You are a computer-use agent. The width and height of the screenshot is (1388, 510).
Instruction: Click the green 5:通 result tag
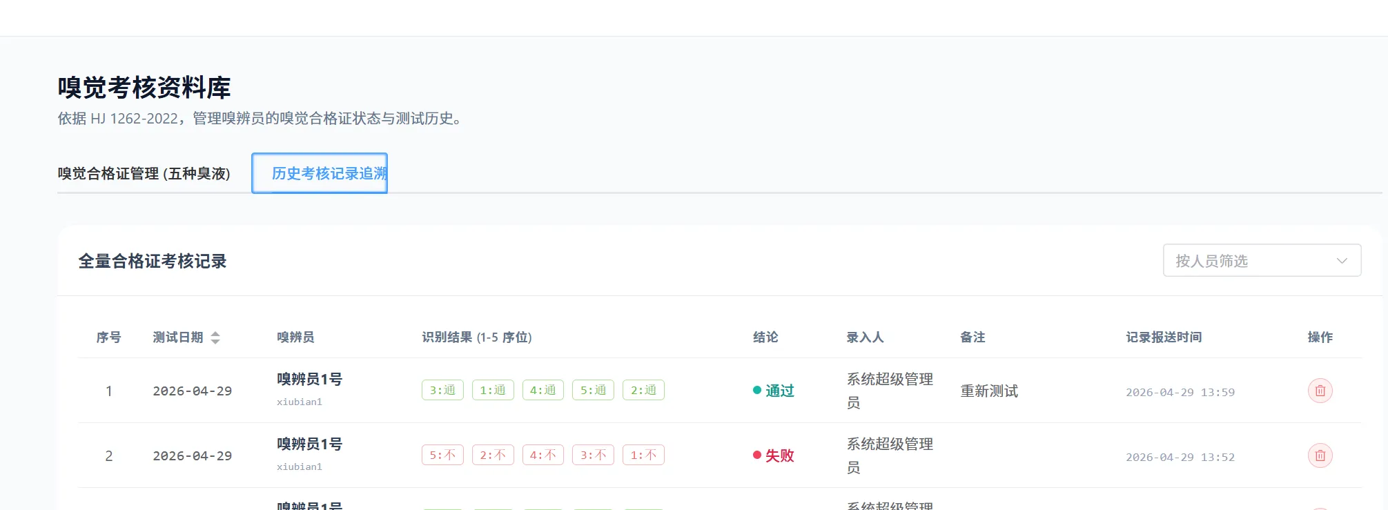[x=593, y=390]
